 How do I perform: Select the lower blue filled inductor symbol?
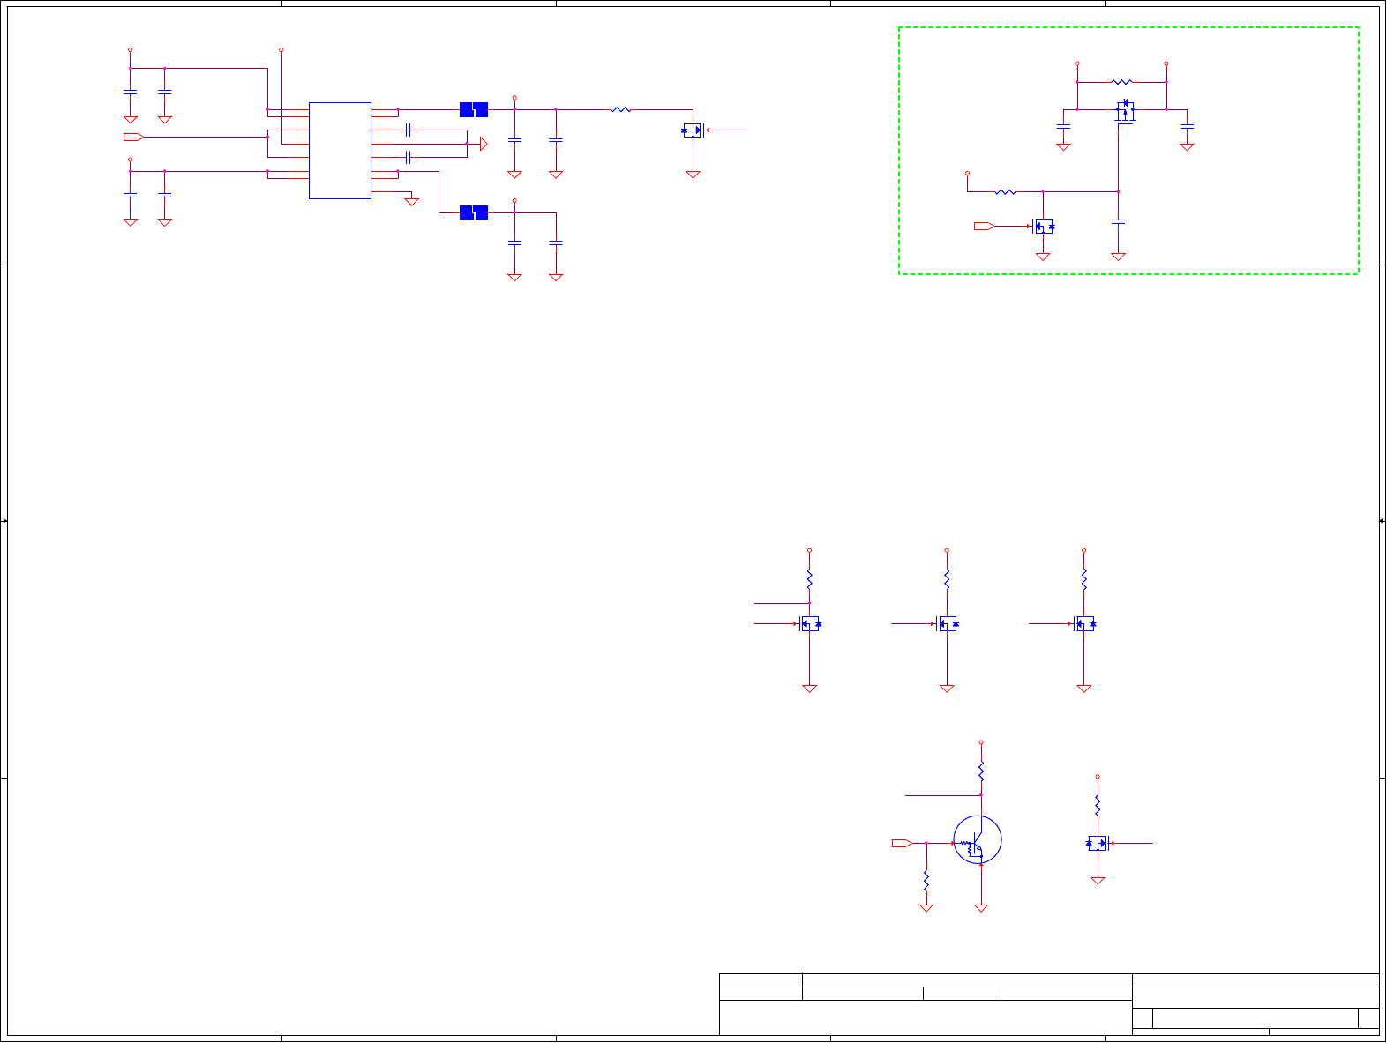pos(474,212)
